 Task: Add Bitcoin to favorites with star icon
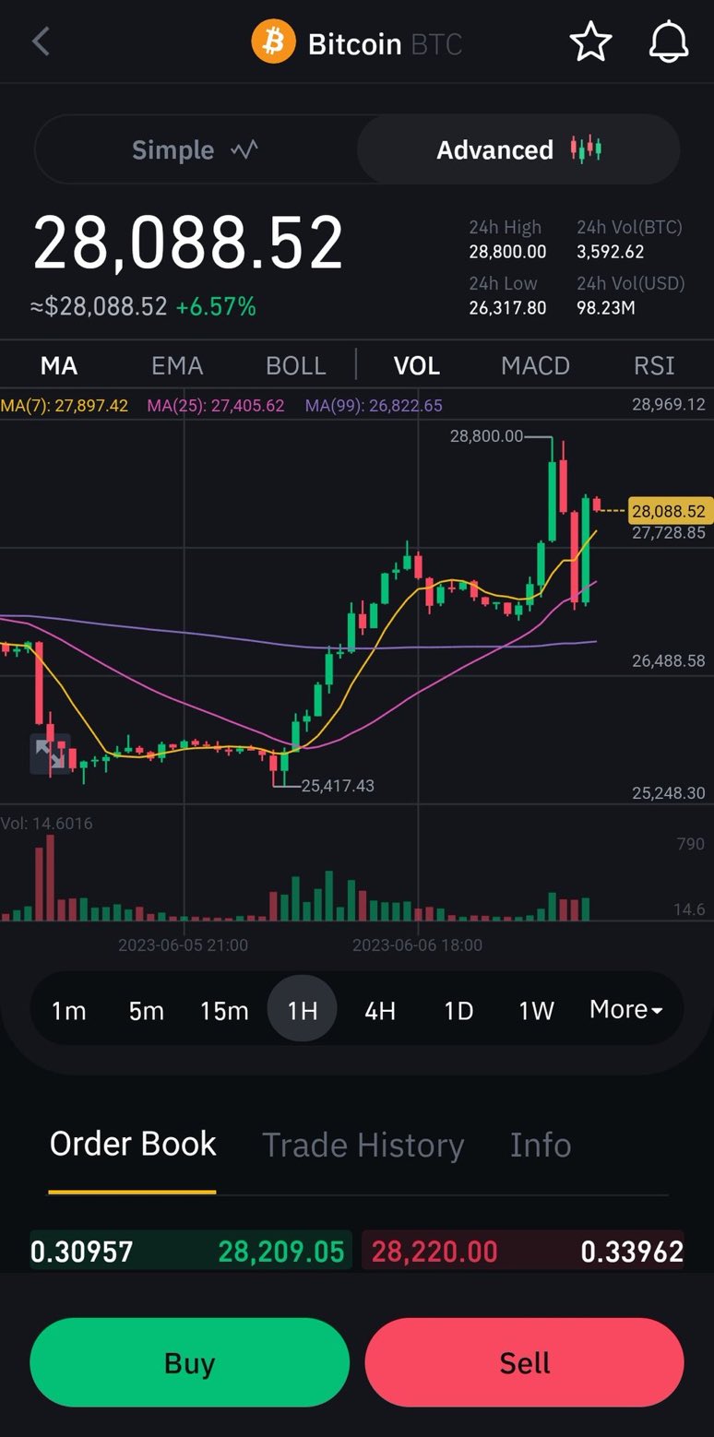(x=590, y=42)
